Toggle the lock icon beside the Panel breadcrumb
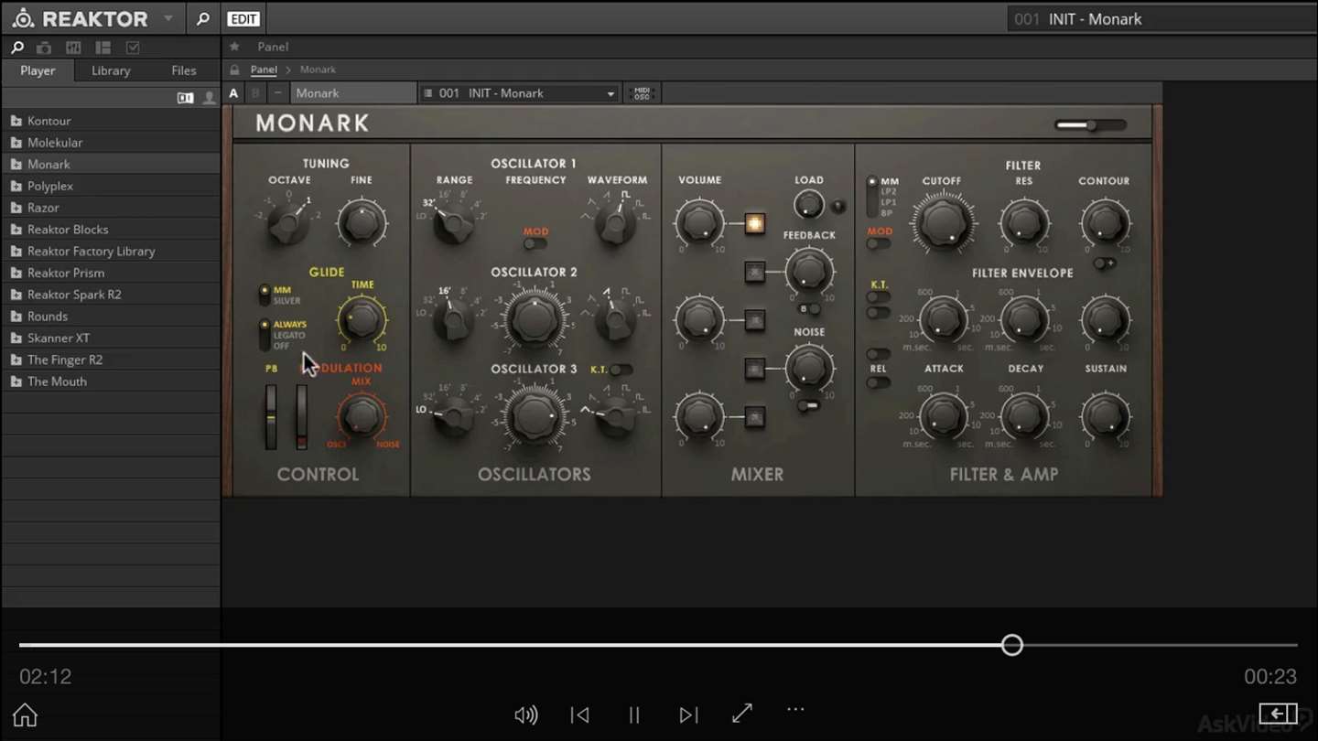The height and width of the screenshot is (741, 1318). 234,70
